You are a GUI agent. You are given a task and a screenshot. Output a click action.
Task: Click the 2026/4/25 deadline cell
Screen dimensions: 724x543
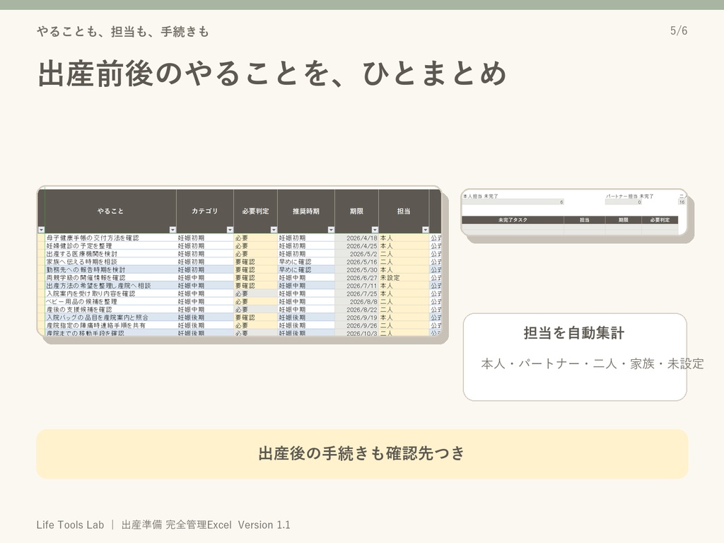pos(356,245)
